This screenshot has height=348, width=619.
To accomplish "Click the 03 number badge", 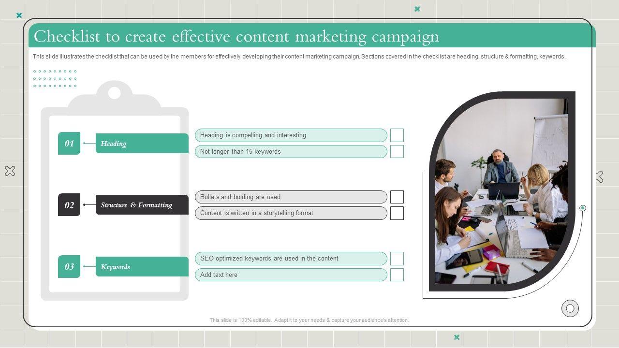I will tap(69, 267).
